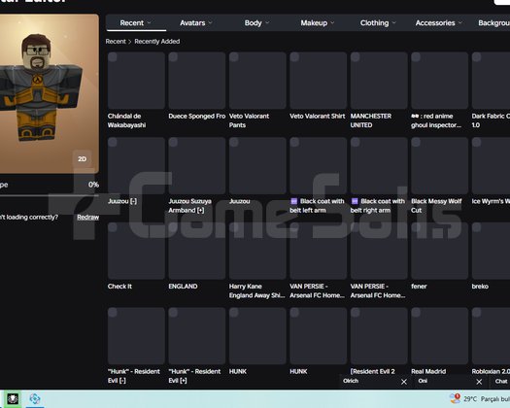Close the Oni chat tab

479,382
